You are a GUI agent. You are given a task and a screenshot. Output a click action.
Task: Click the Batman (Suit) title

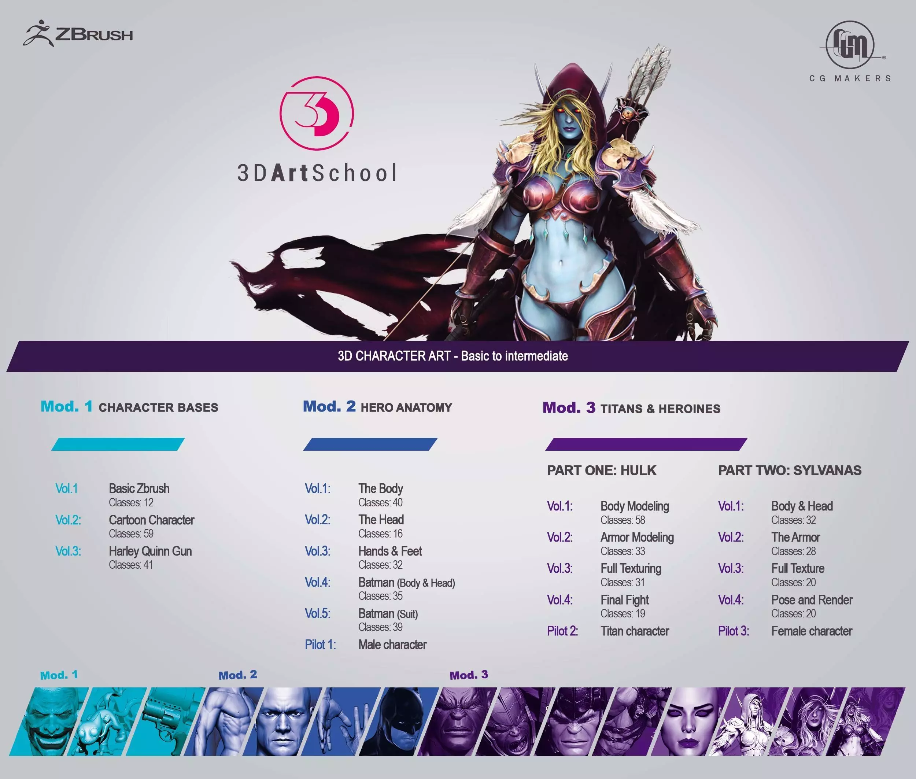pos(388,614)
